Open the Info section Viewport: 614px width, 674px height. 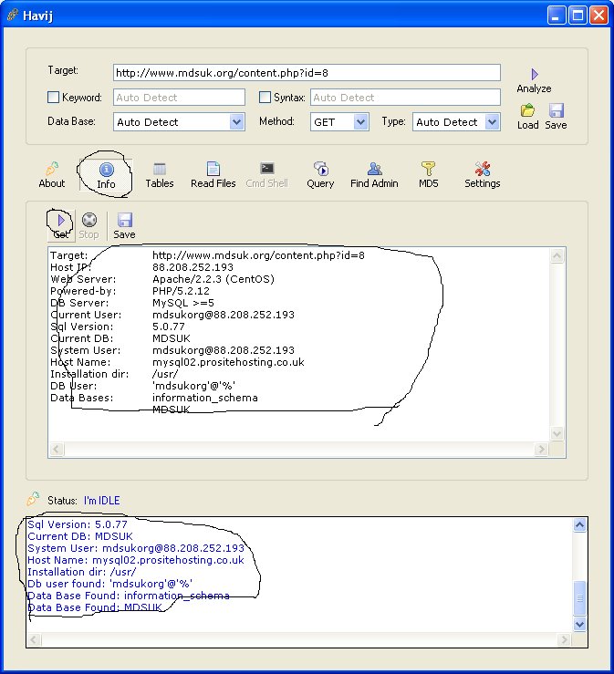pyautogui.click(x=106, y=175)
